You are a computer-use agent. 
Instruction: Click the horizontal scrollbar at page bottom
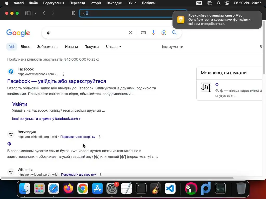(x=117, y=178)
